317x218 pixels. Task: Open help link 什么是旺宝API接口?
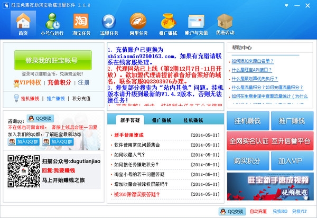(251, 70)
